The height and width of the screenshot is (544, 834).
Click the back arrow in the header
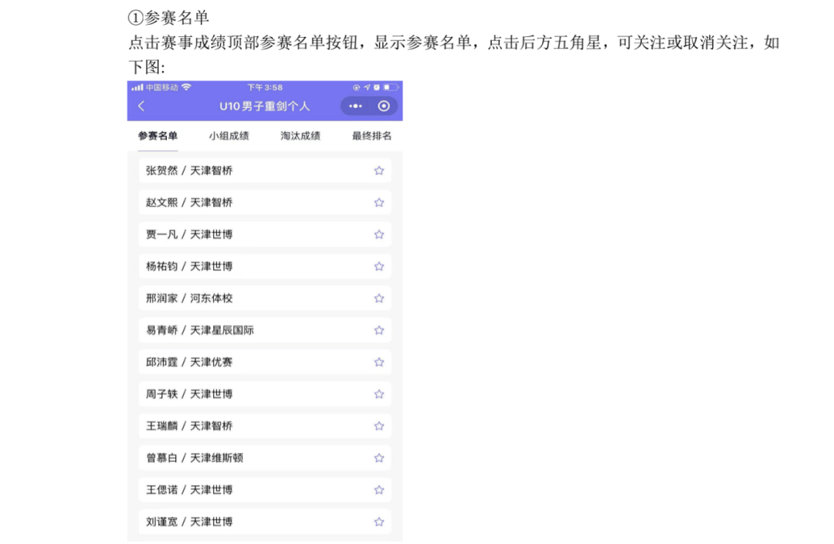click(x=140, y=104)
